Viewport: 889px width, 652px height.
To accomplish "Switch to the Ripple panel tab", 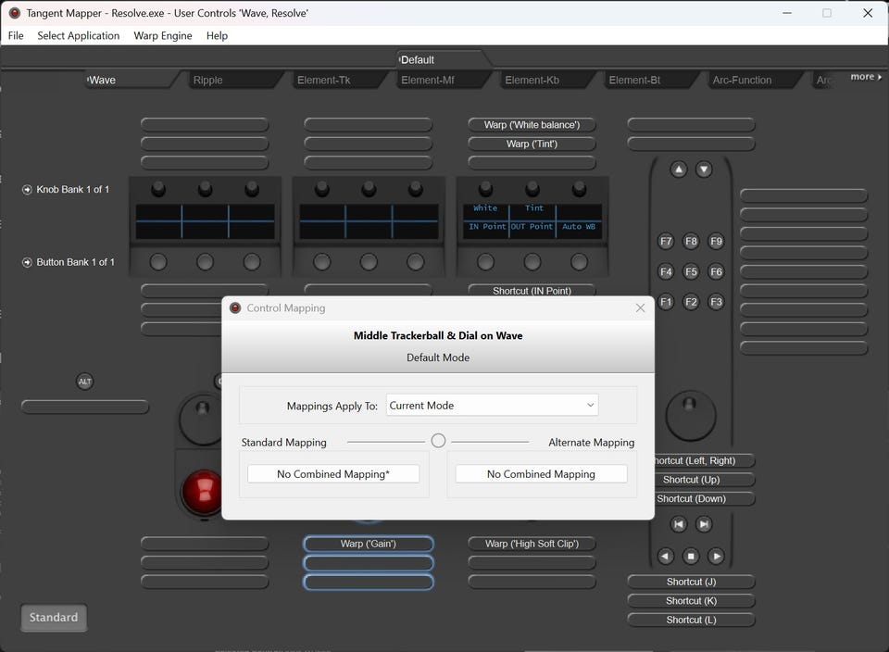I will pos(208,81).
